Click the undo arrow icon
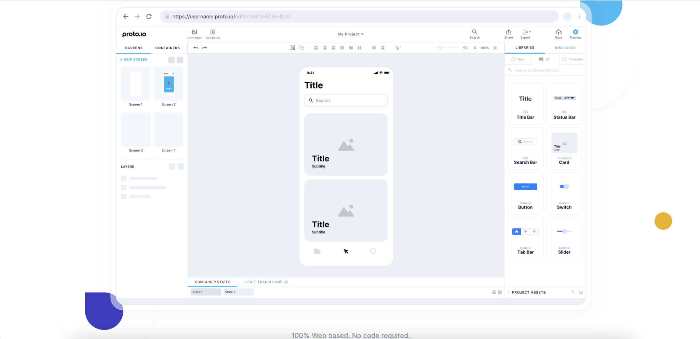 [196, 48]
